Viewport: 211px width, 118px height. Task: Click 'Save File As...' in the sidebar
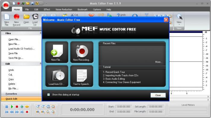click(x=16, y=58)
